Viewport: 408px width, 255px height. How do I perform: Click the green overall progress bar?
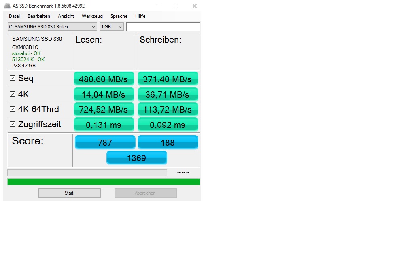104,182
